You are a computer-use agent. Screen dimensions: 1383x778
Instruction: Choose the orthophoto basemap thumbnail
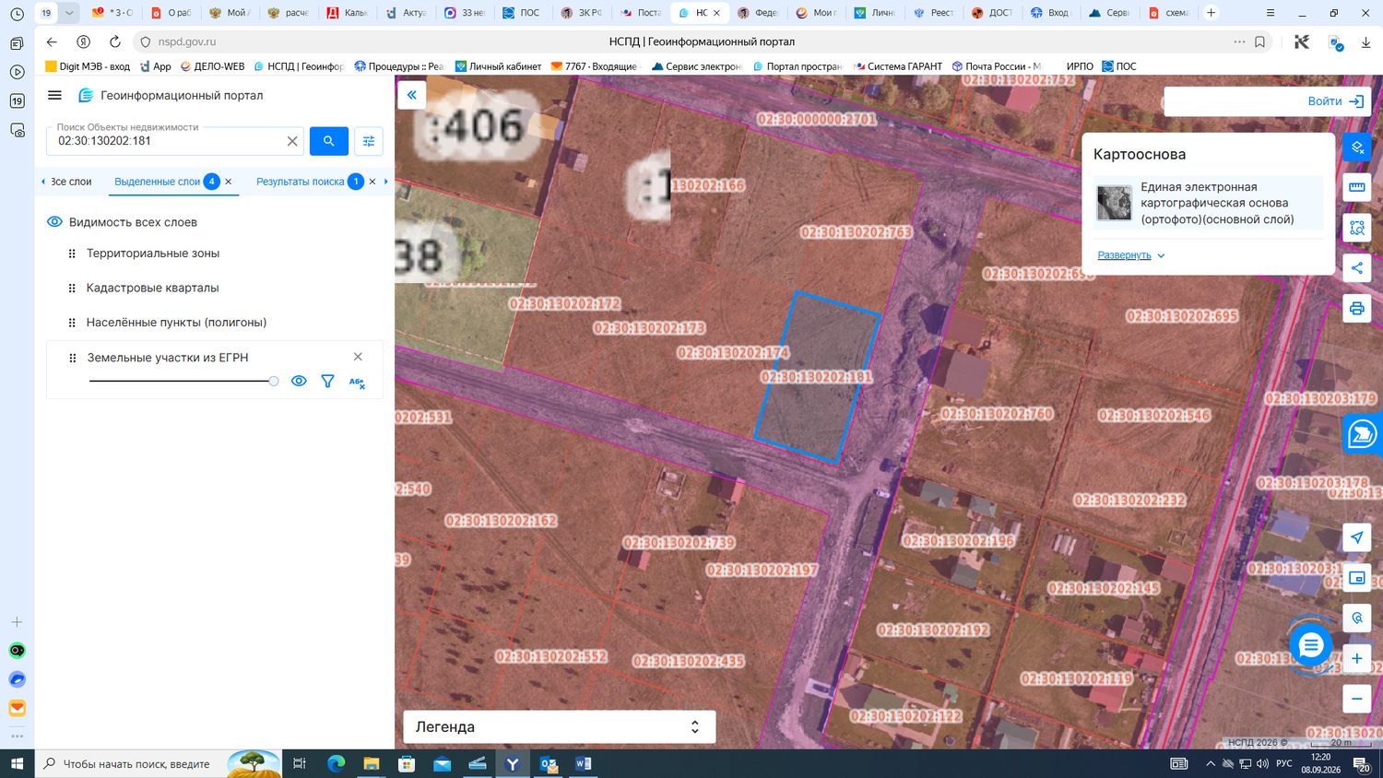(1114, 203)
